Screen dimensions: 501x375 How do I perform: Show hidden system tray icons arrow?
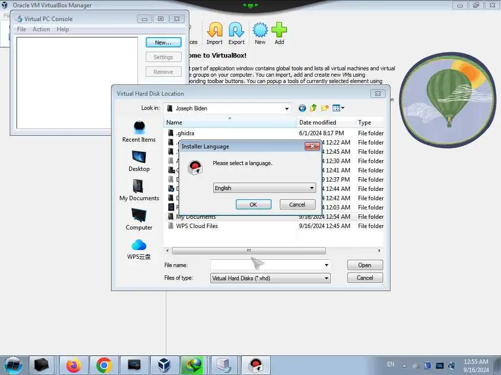click(405, 366)
